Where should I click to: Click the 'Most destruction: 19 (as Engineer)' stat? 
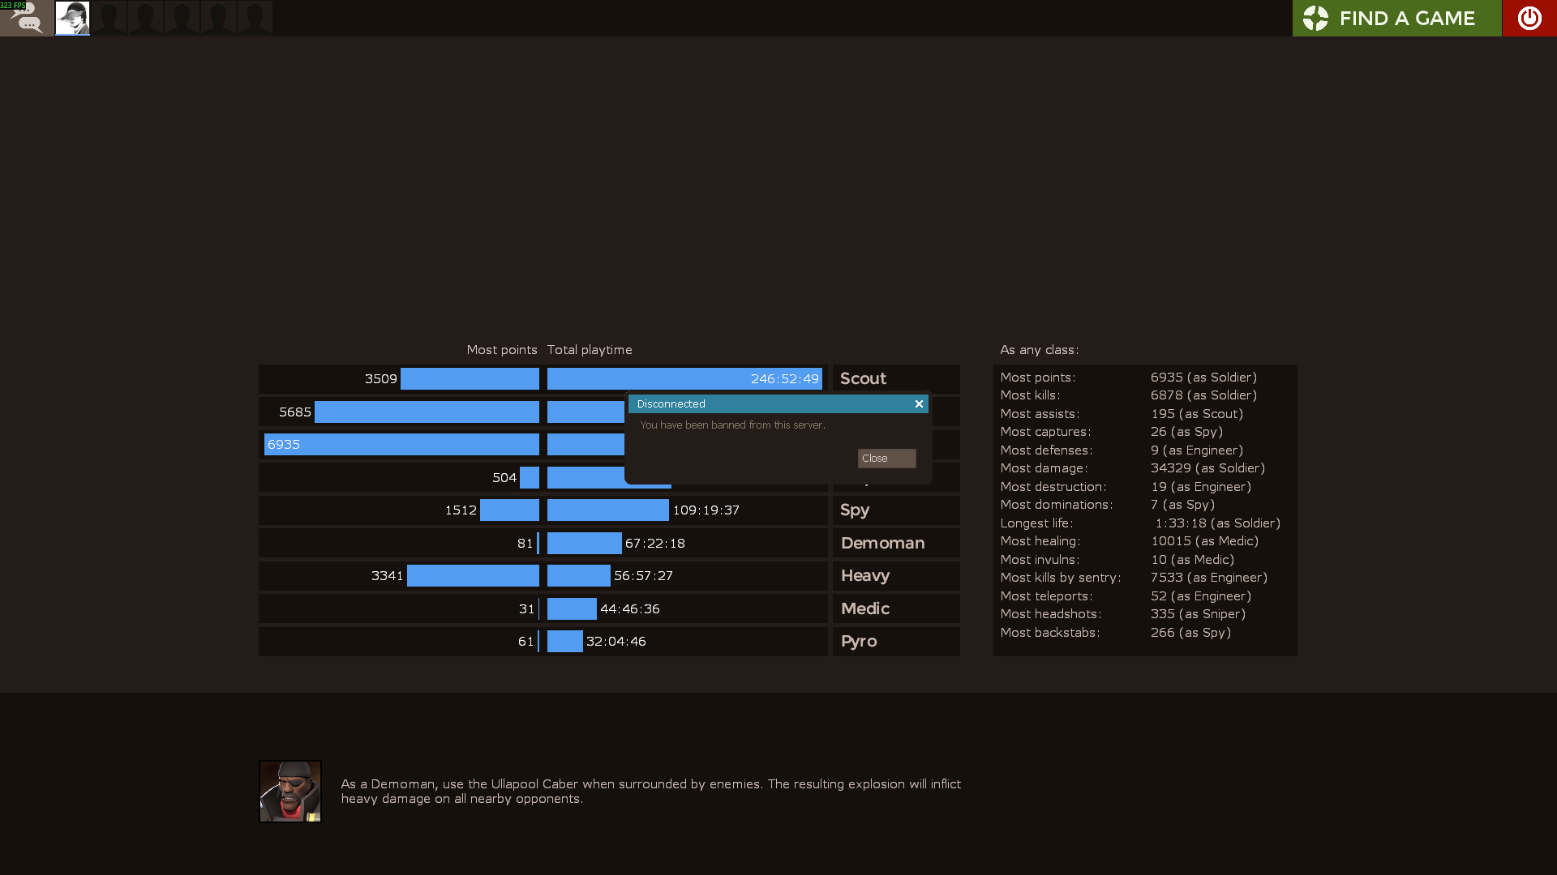(1126, 487)
